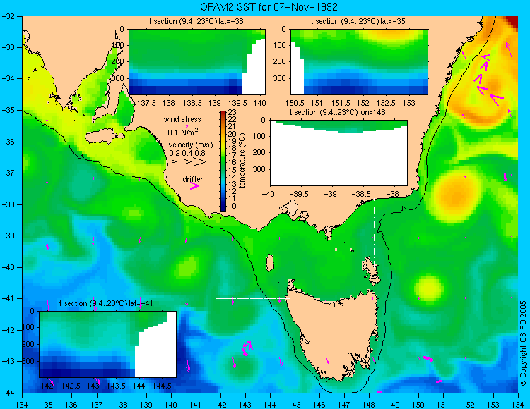The width and height of the screenshot is (530, 409).
Task: Click the yellow eddy east of Tasmania
Action: [x=429, y=288]
